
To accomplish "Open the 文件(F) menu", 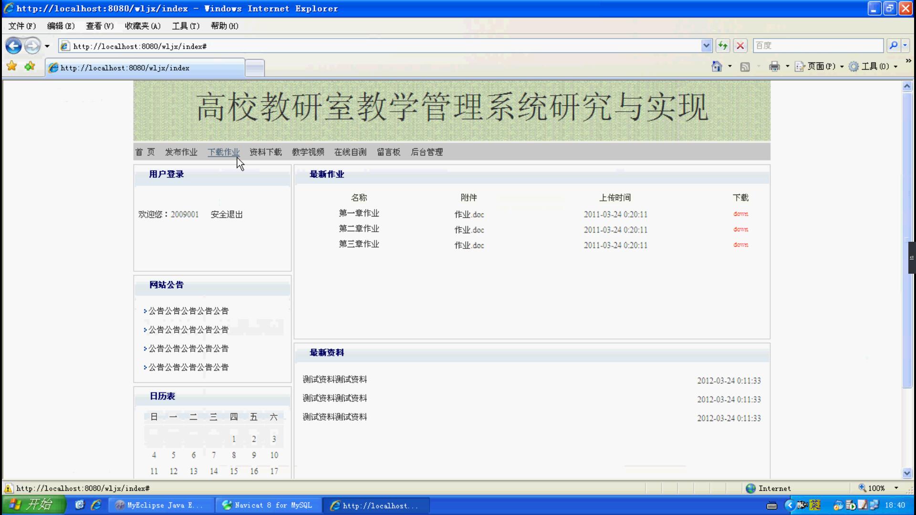I will click(22, 26).
